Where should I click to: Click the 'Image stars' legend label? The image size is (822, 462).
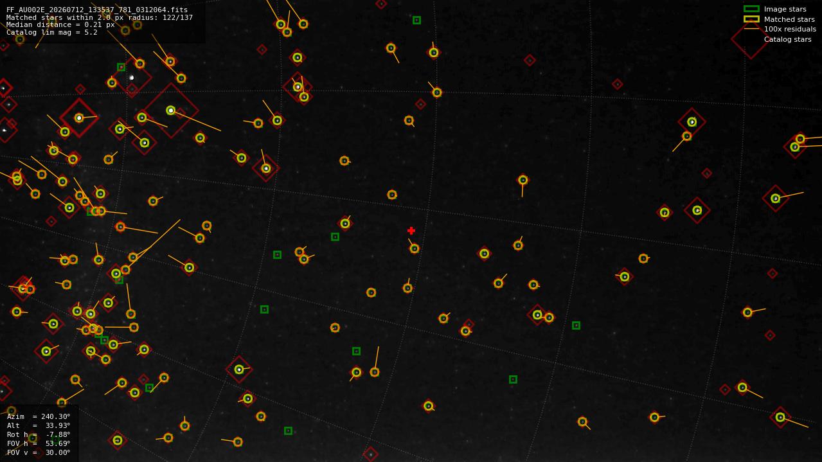[x=785, y=9]
